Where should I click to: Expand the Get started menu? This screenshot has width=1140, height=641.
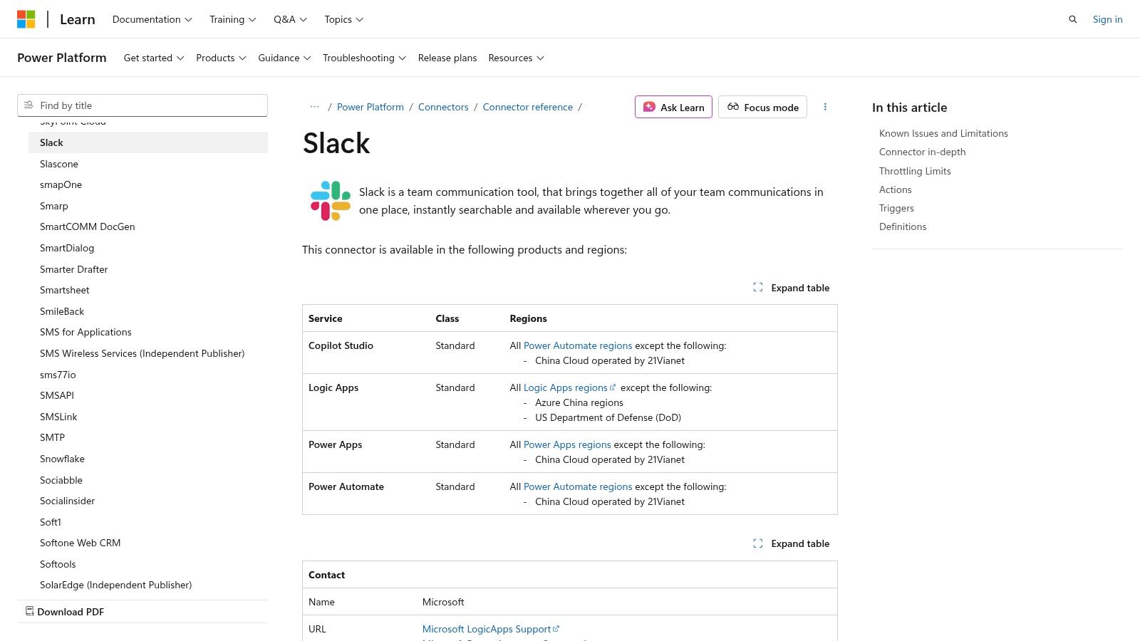click(x=154, y=58)
